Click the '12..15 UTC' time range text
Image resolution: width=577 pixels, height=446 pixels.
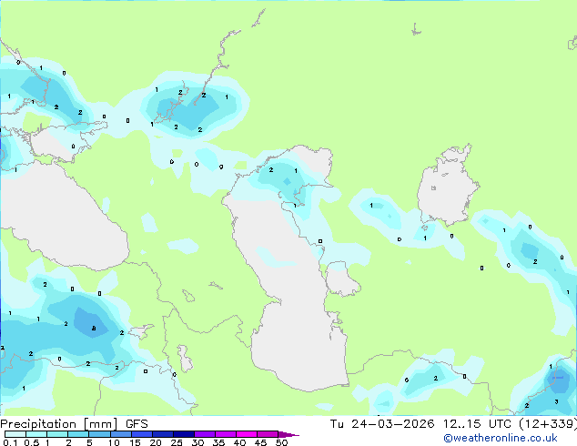(x=477, y=424)
